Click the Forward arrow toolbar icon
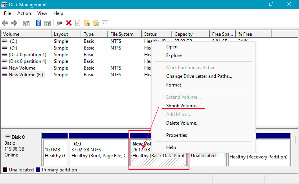 pyautogui.click(x=14, y=23)
